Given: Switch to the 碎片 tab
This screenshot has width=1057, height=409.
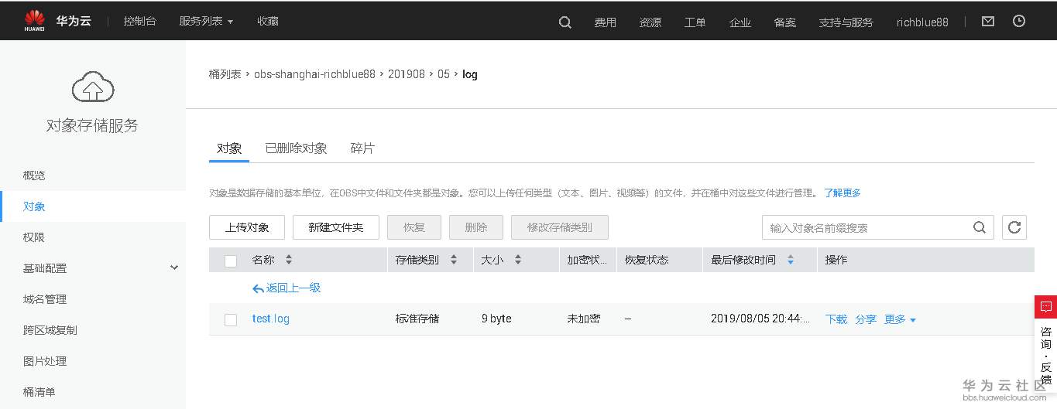Looking at the screenshot, I should click(362, 148).
